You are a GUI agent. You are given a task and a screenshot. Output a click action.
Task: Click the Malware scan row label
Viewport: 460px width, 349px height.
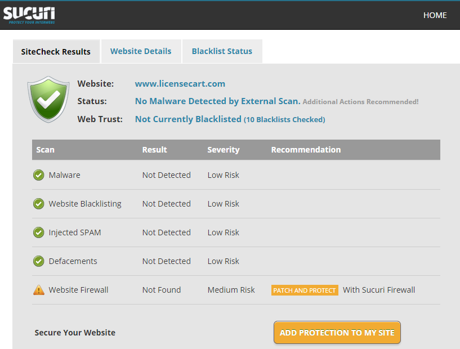coord(65,175)
